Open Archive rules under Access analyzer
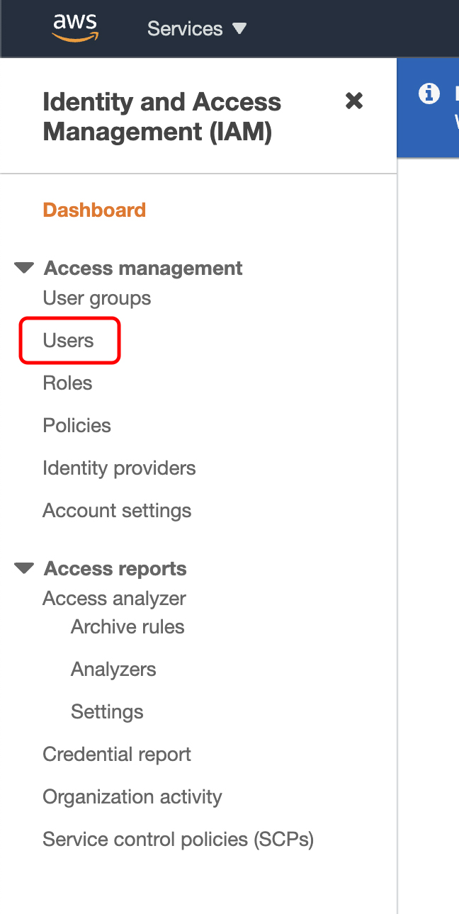Screen dimensions: 459x914 tap(127, 627)
